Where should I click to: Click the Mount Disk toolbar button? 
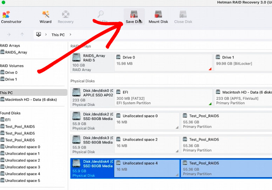point(158,17)
